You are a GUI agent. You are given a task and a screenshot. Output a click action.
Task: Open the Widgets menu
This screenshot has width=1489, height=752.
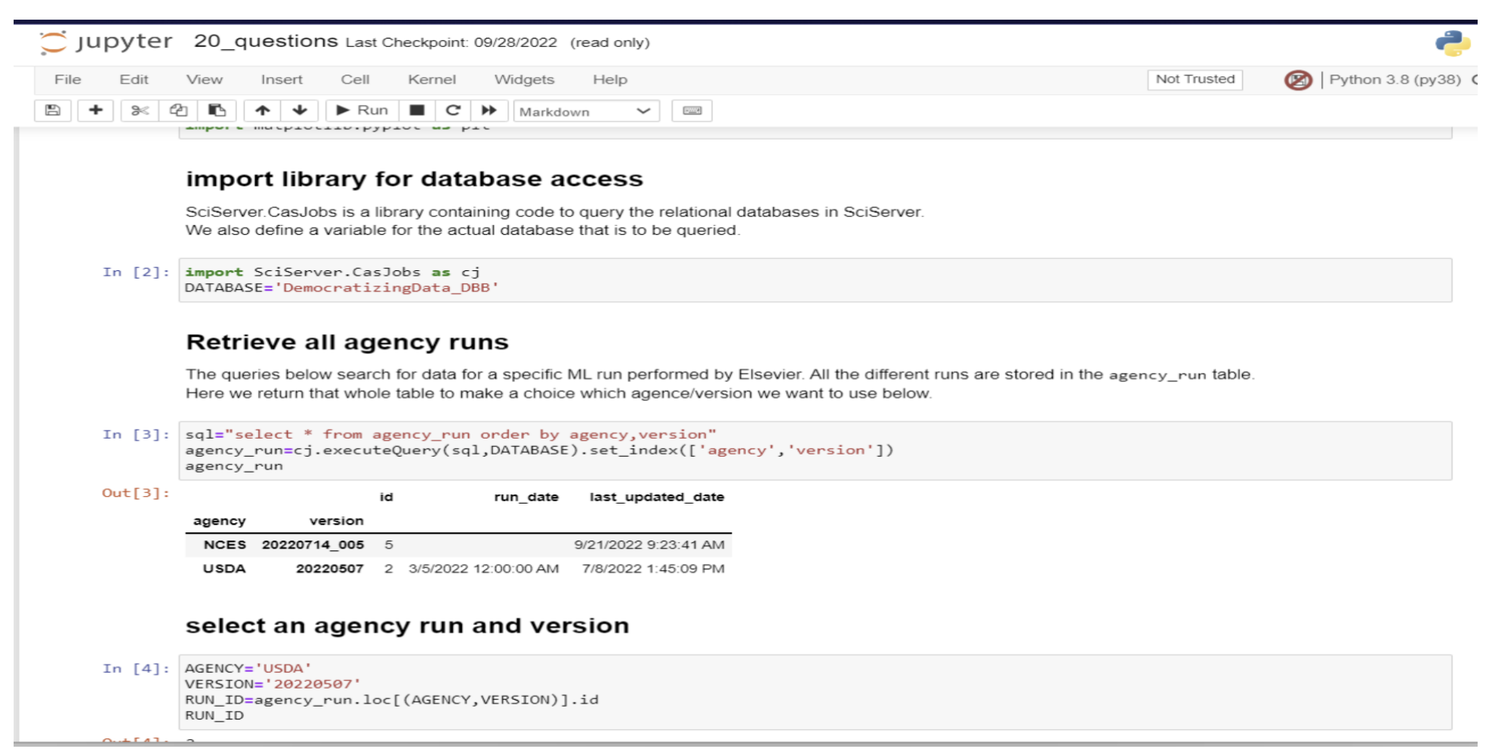(x=524, y=79)
